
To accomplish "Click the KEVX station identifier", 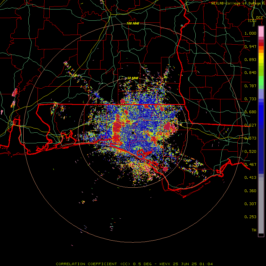I will pos(165,264).
